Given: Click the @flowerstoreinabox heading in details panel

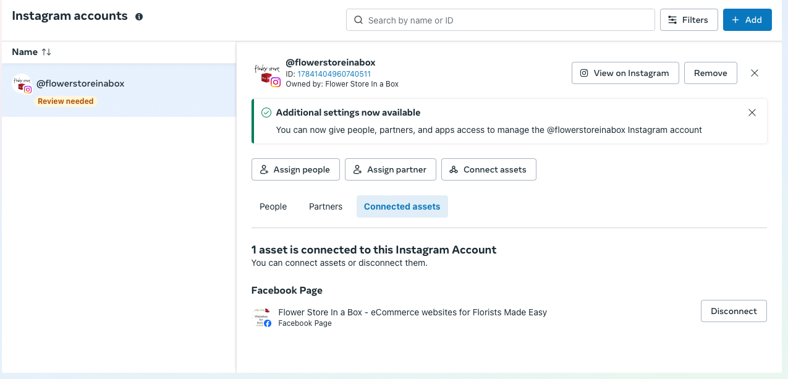Looking at the screenshot, I should pos(331,62).
